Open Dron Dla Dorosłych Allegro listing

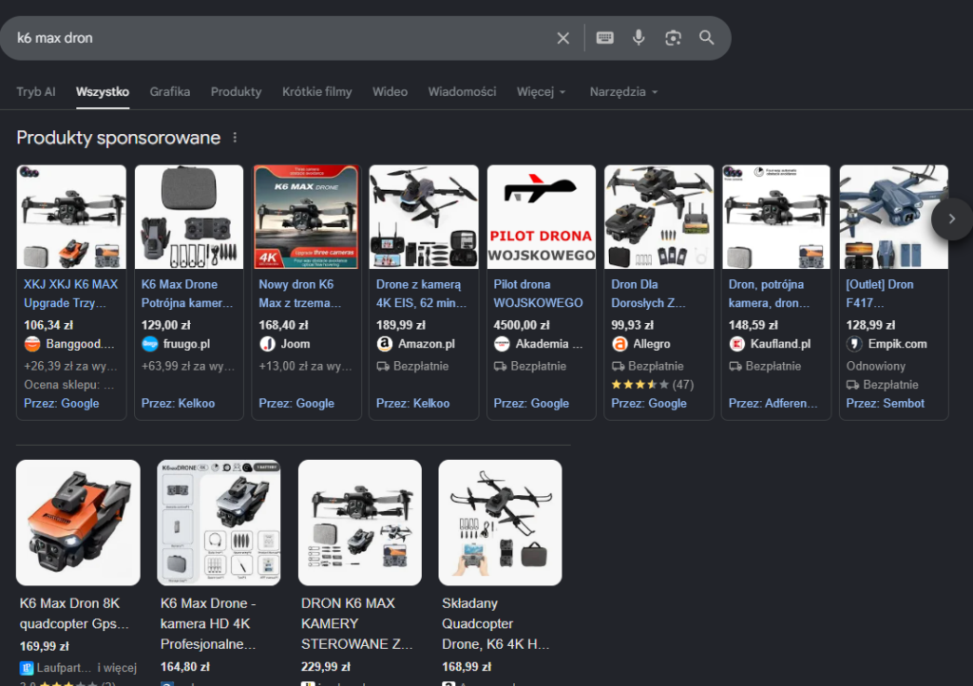(x=649, y=294)
